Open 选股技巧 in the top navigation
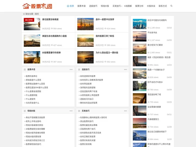The image size is (196, 147). (x=93, y=6)
